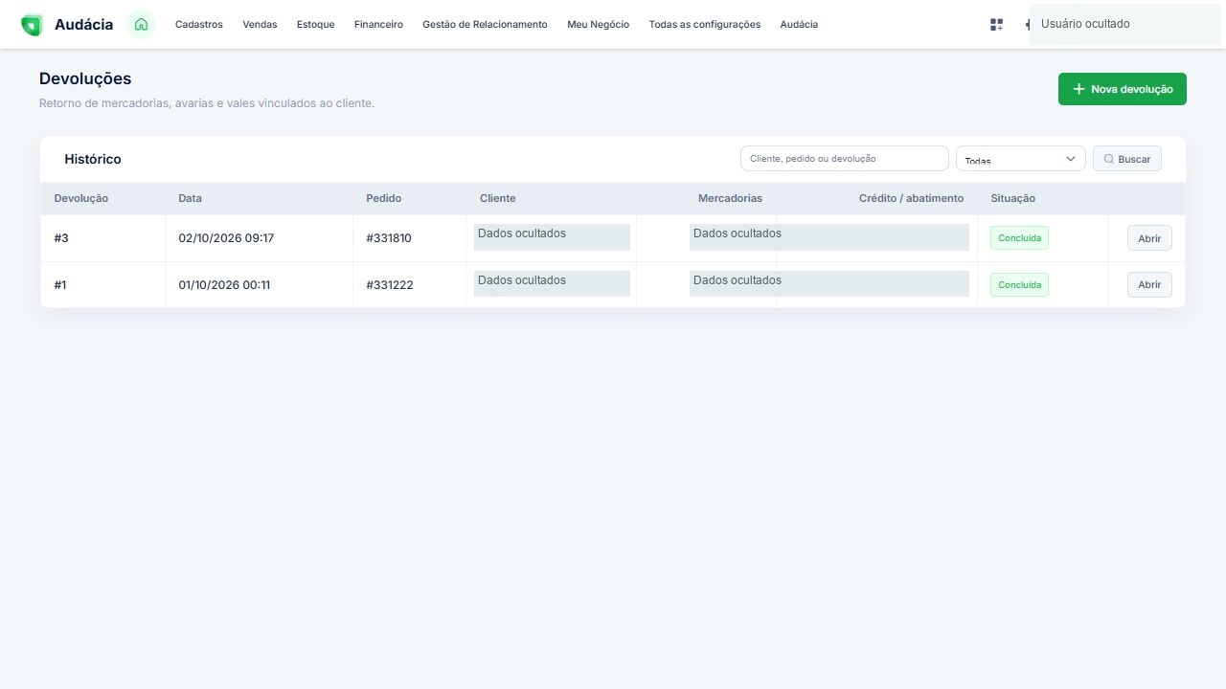Click pedido #331222
1226x689 pixels.
[x=390, y=285]
